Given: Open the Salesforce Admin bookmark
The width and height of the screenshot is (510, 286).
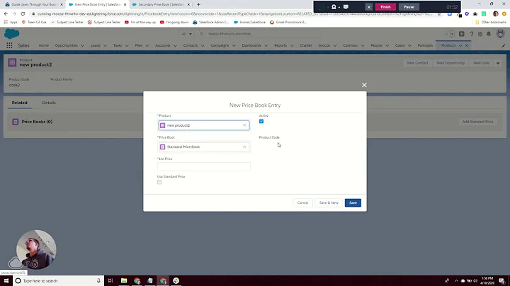Looking at the screenshot, I should coord(211,22).
